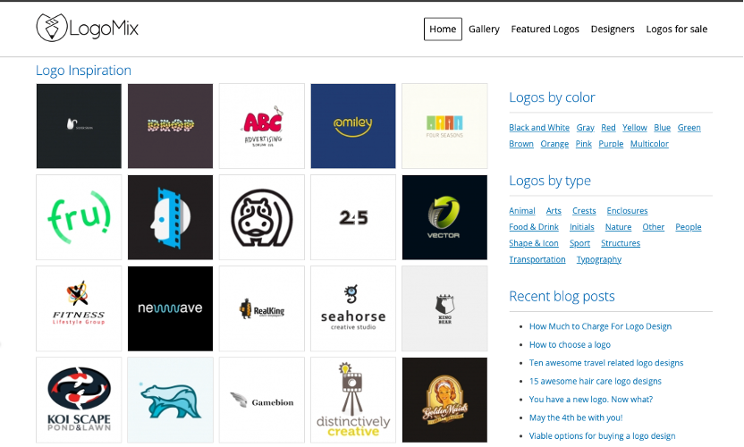Open the polar bear logo thumbnail
Image resolution: width=744 pixels, height=447 pixels.
click(170, 400)
